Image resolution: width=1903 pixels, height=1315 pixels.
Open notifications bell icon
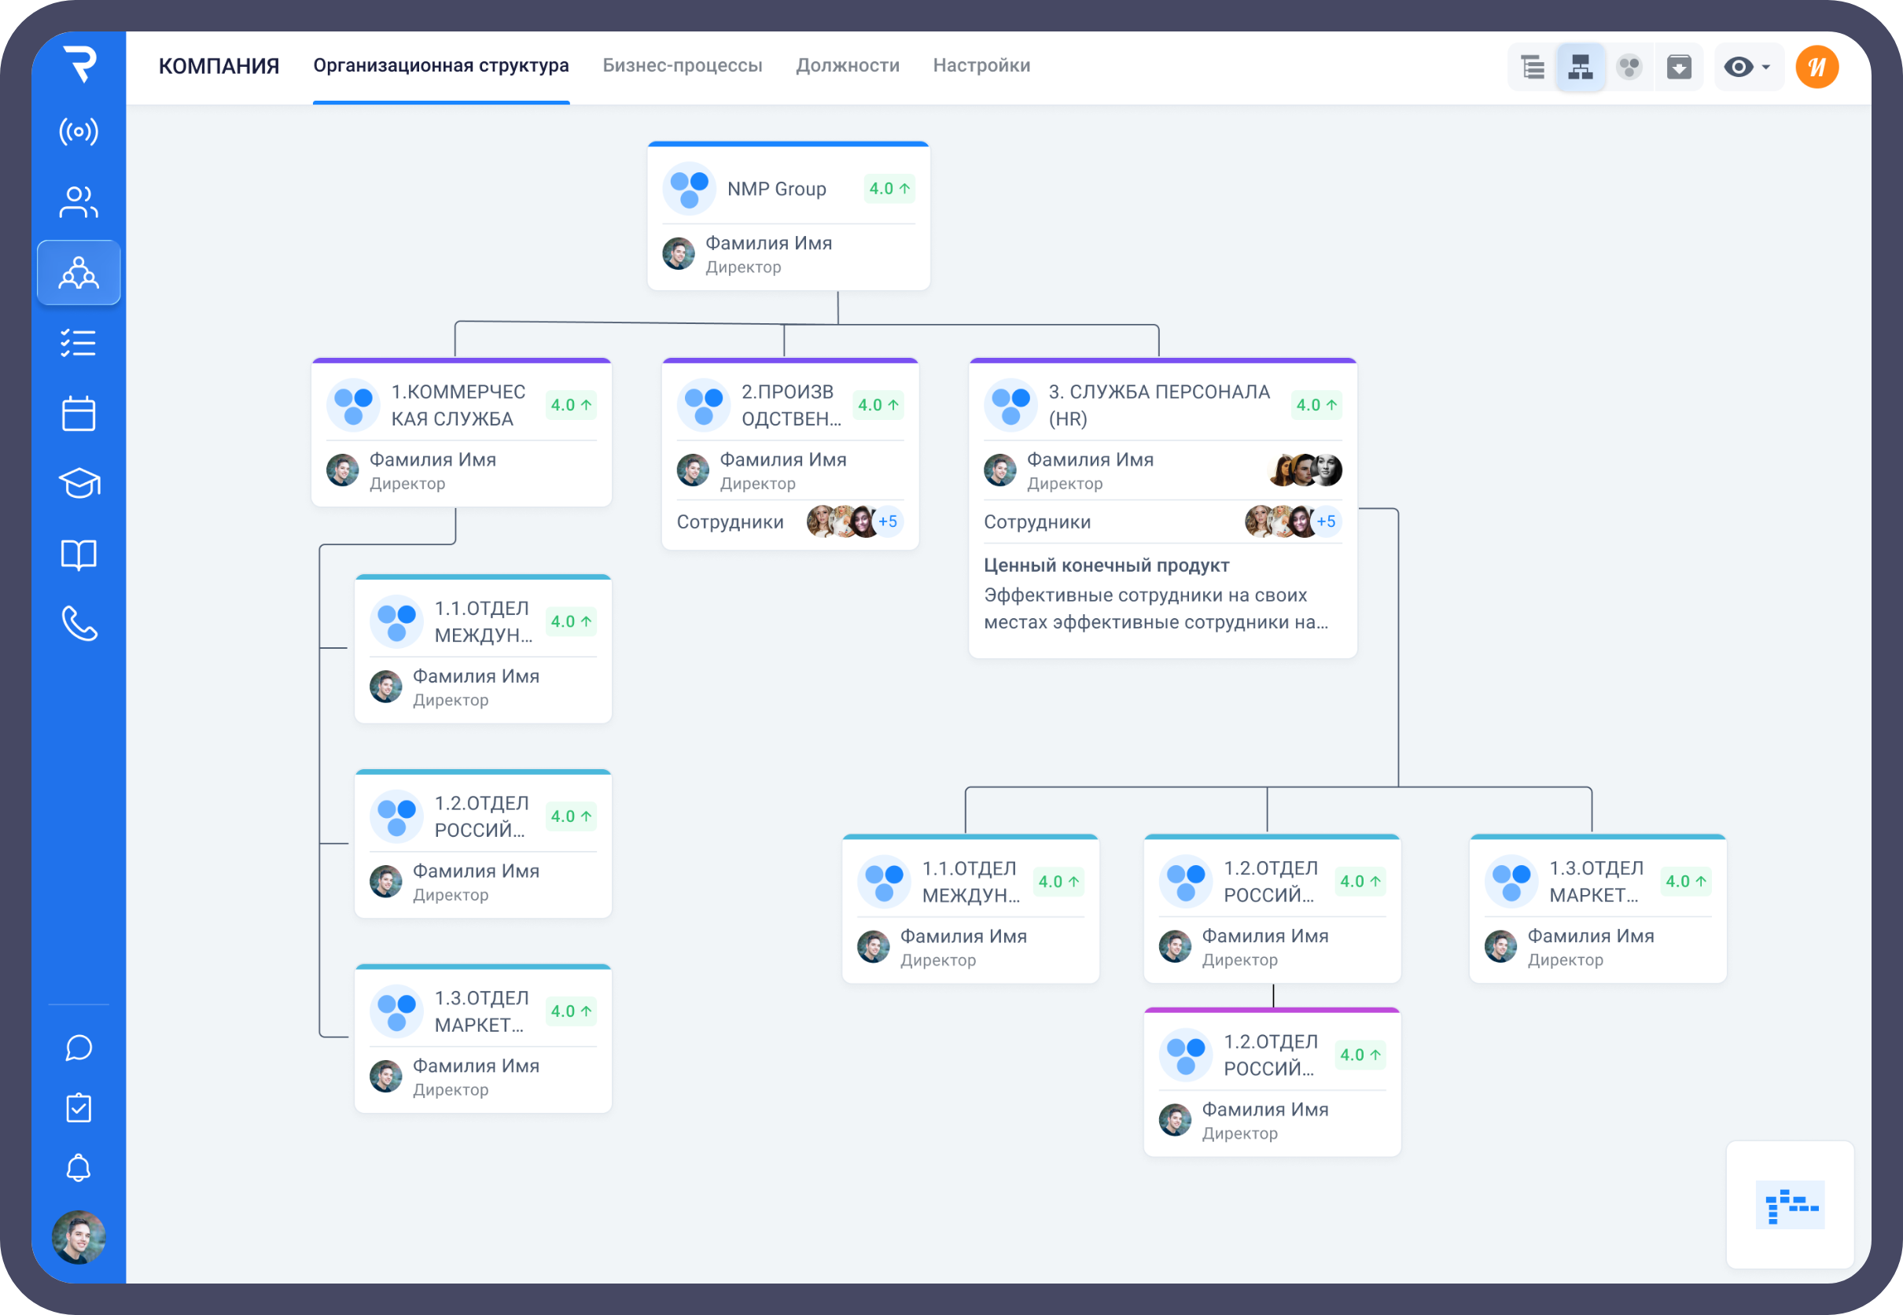pyautogui.click(x=79, y=1167)
